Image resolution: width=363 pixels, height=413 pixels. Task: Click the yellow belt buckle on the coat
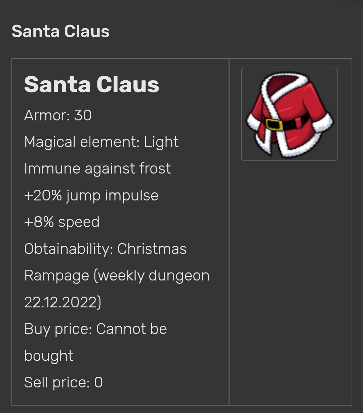pos(274,124)
